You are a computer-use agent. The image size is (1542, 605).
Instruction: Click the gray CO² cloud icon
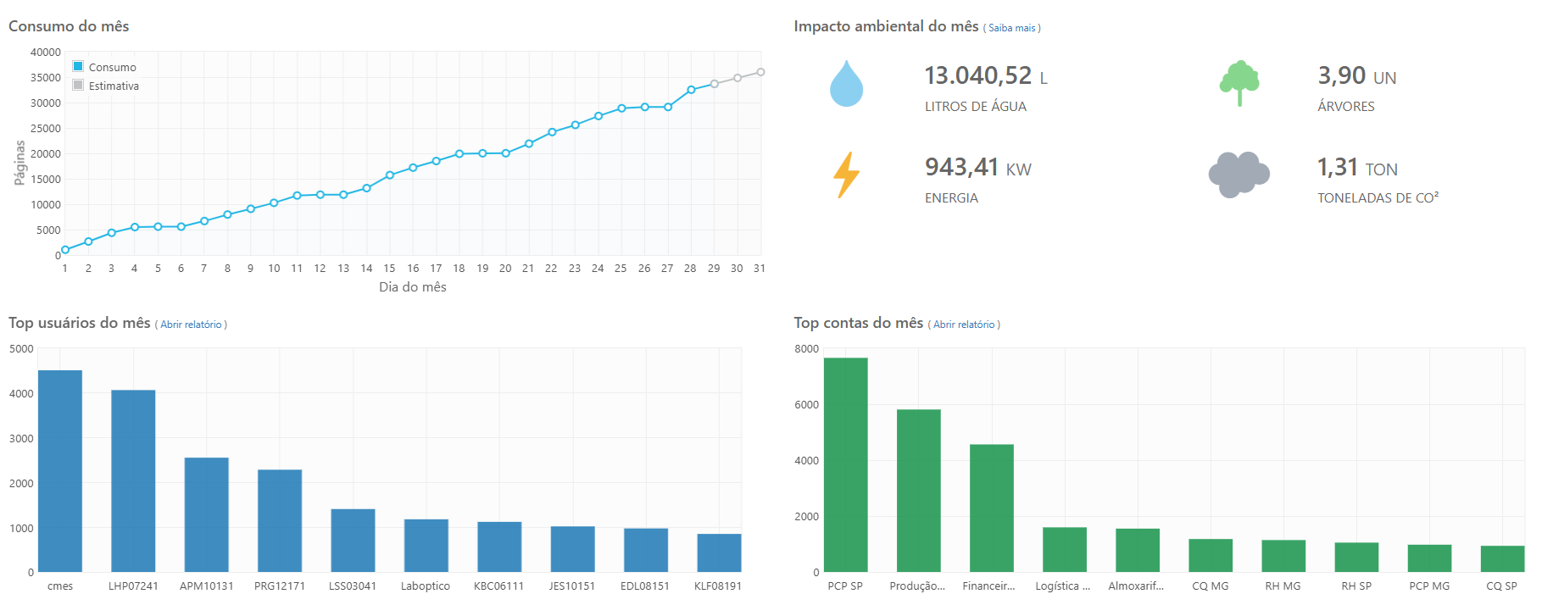pyautogui.click(x=1239, y=175)
